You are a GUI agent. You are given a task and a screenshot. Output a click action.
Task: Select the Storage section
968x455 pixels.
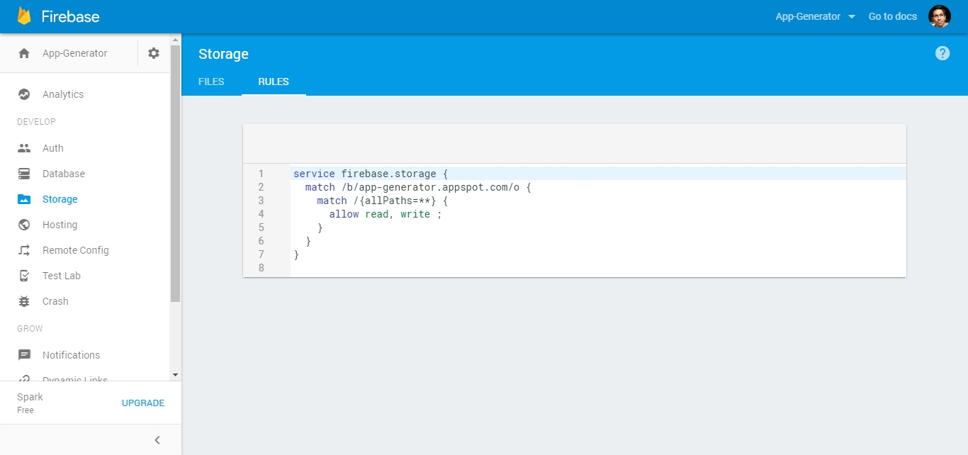60,198
